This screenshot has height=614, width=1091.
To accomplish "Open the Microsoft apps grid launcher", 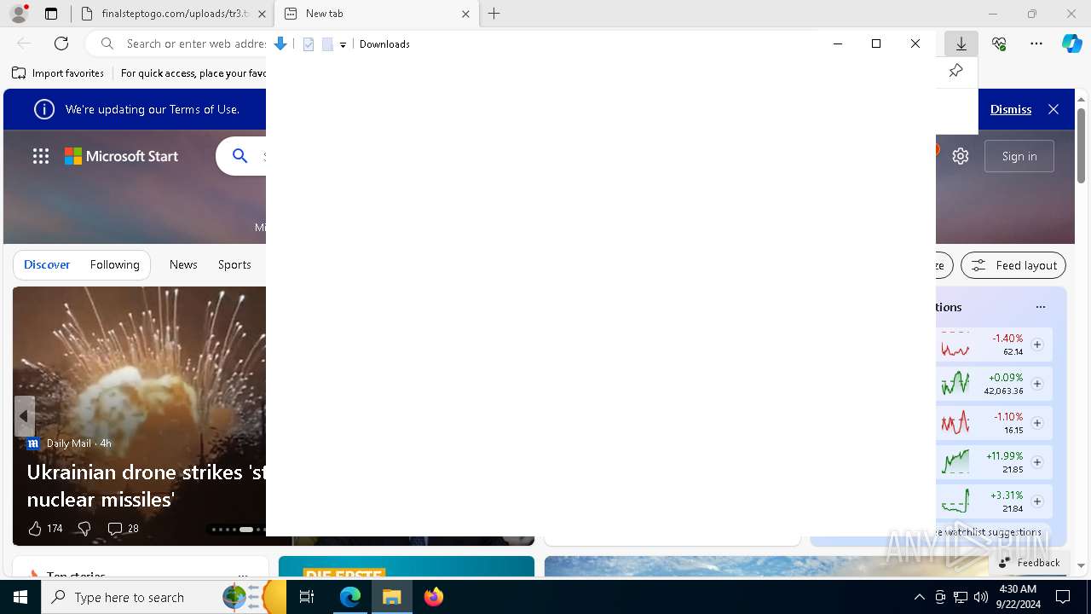I will [x=41, y=156].
